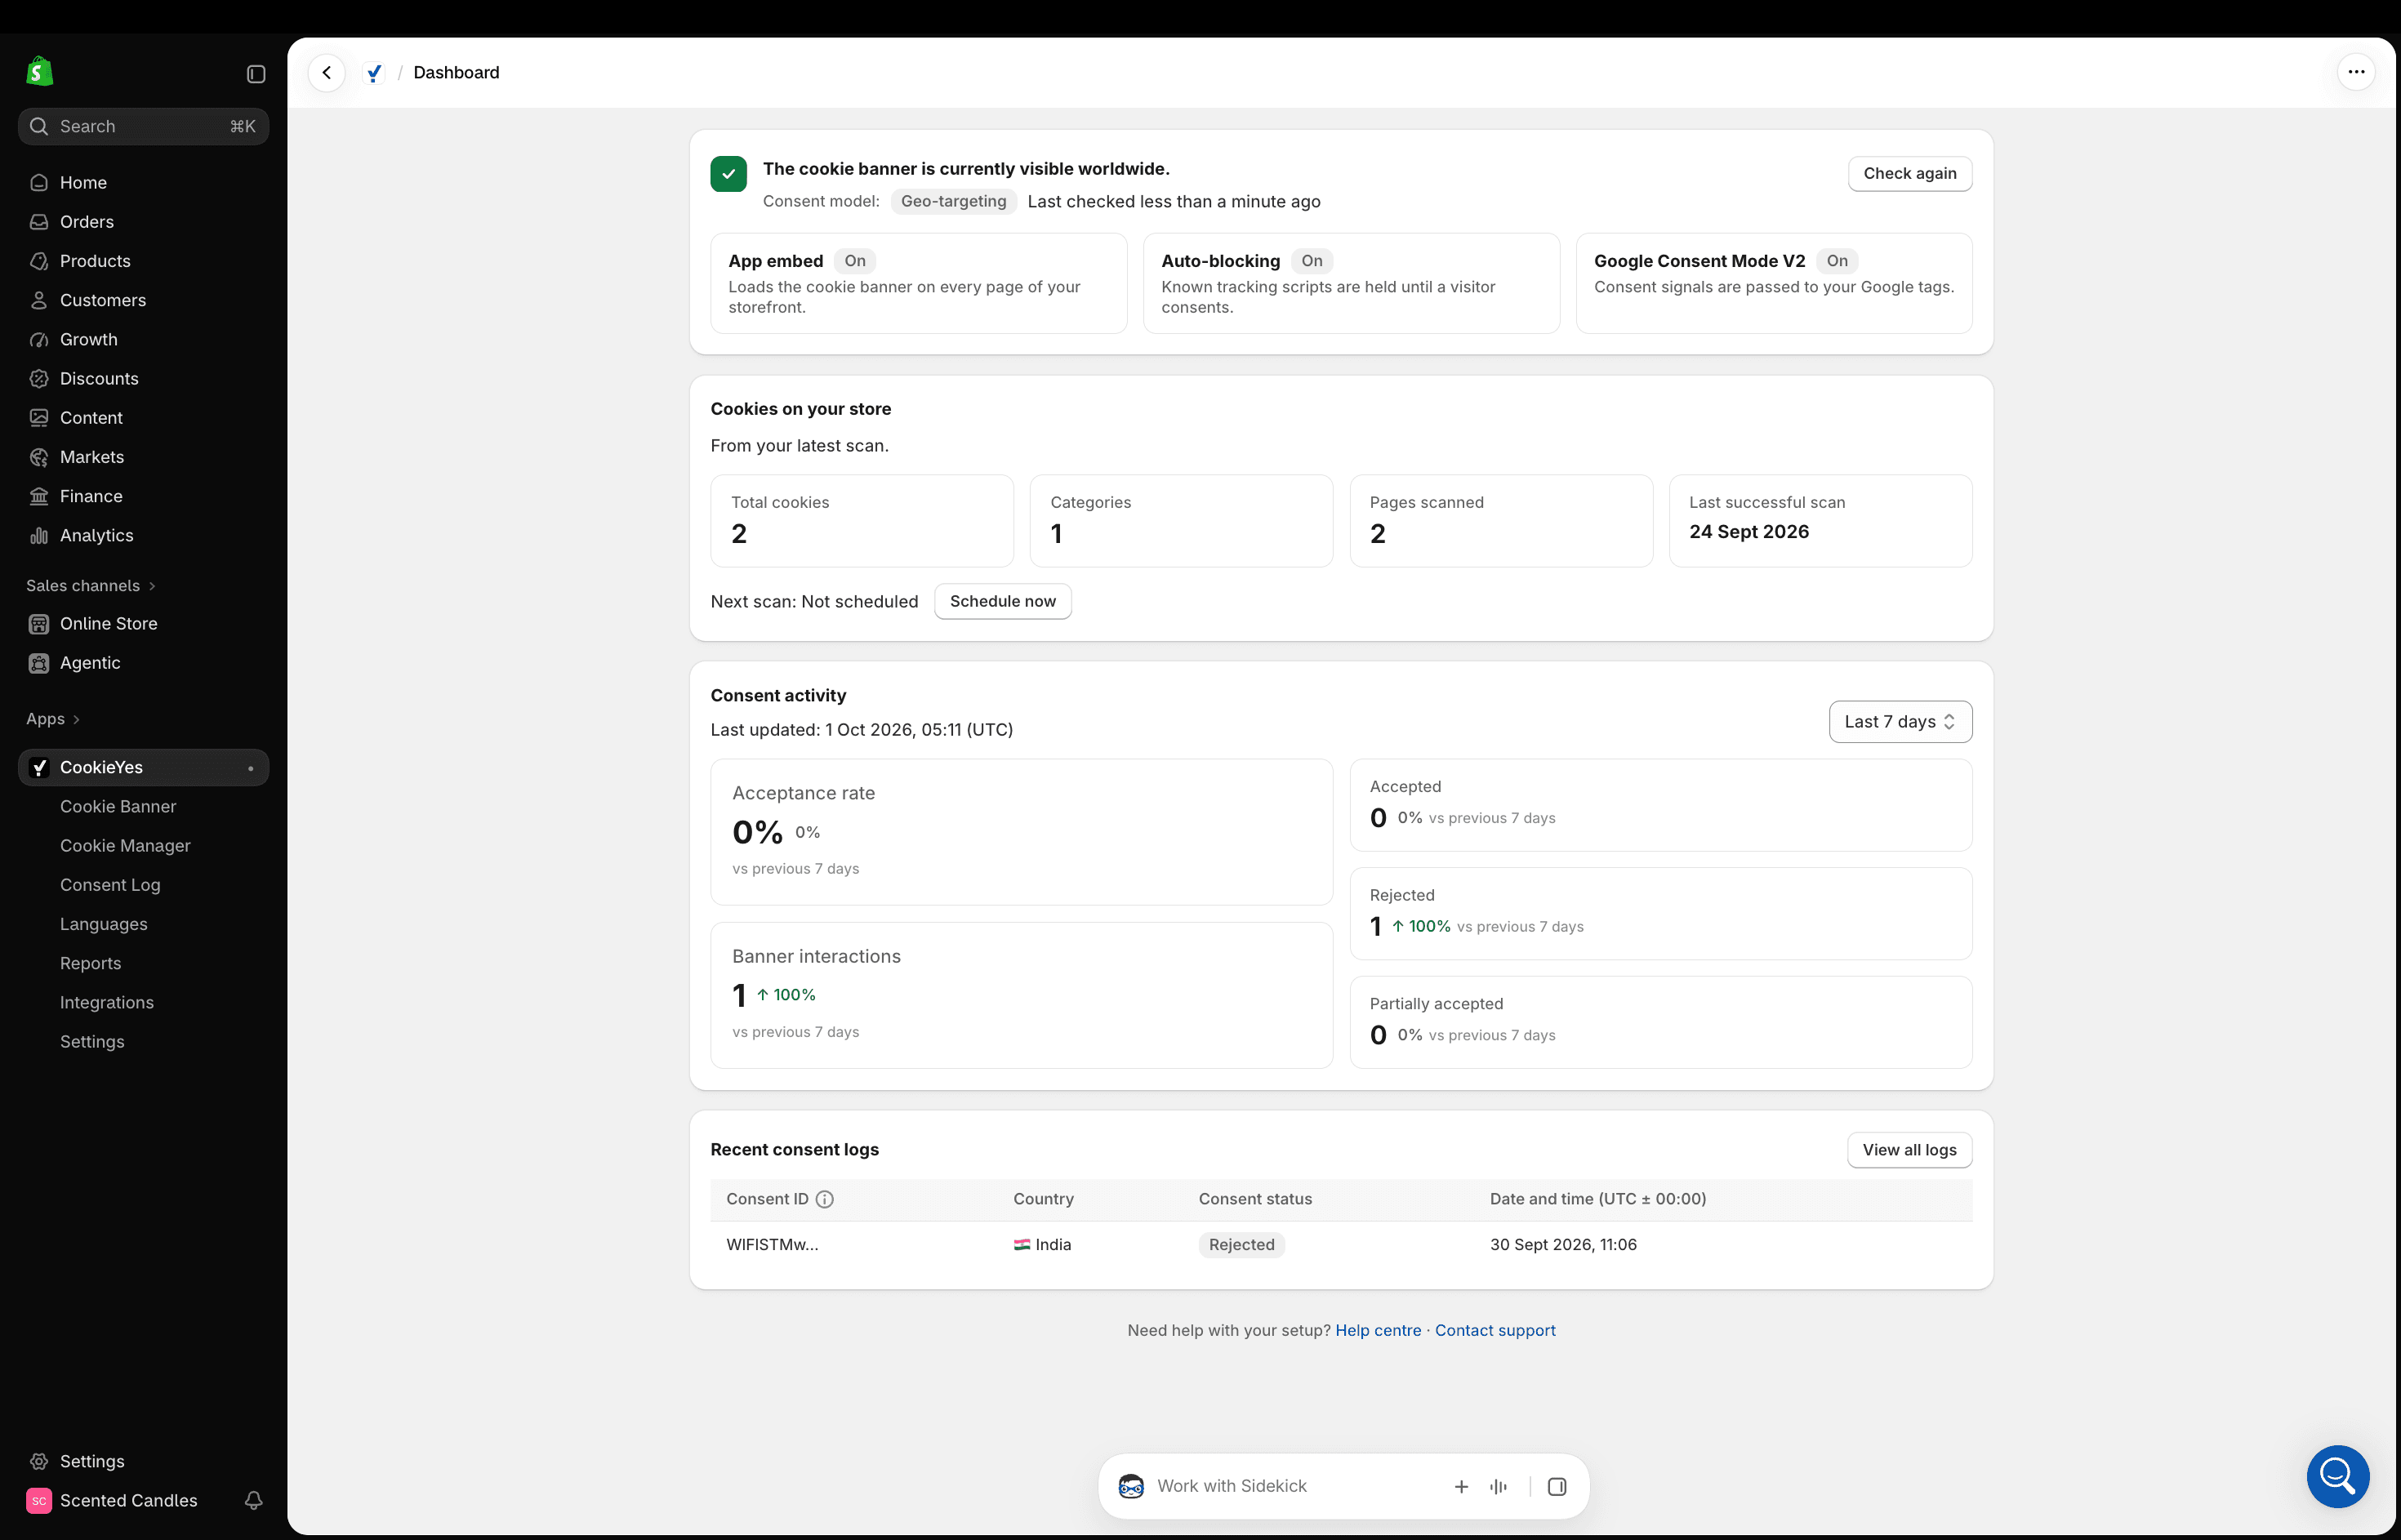Click the App embed On badge
Viewport: 2401px width, 1540px height.
click(855, 261)
